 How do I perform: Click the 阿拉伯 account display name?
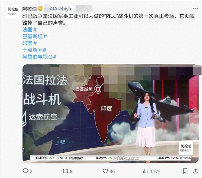tap(29, 9)
